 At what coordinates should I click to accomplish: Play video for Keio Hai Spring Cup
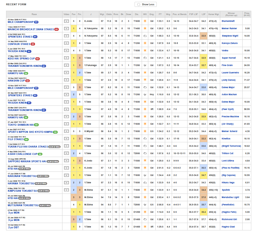click(66, 58)
